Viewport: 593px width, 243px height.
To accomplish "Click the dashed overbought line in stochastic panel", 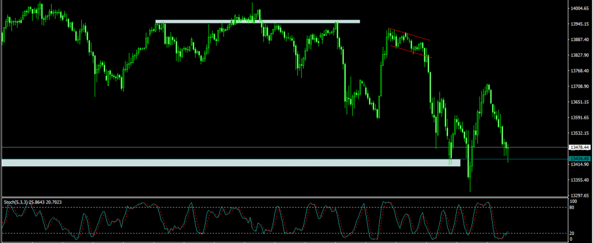I will pos(284,207).
